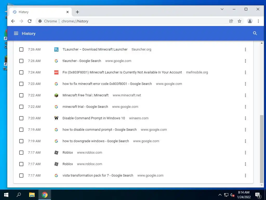Open more actions for Fix (0x803F8001) entry
This screenshot has width=266, height=200.
point(245,72)
